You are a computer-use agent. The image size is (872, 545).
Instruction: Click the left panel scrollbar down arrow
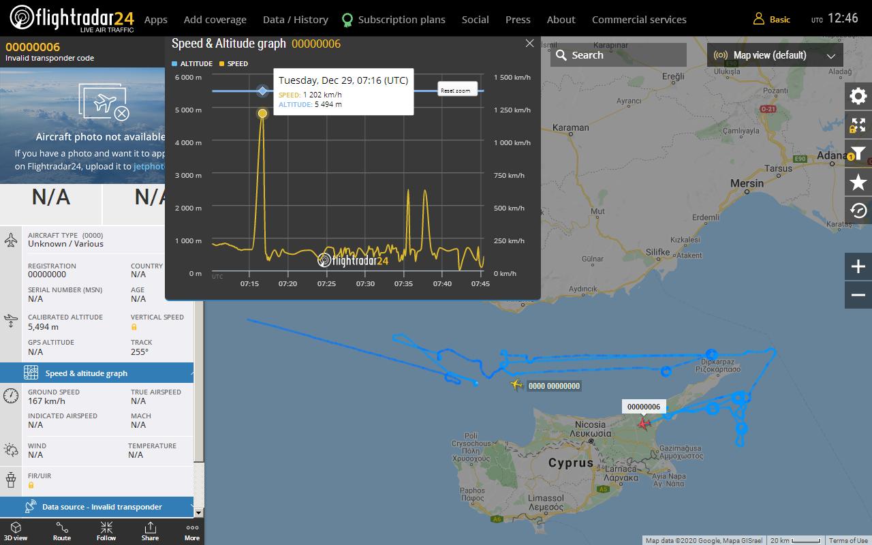[199, 512]
